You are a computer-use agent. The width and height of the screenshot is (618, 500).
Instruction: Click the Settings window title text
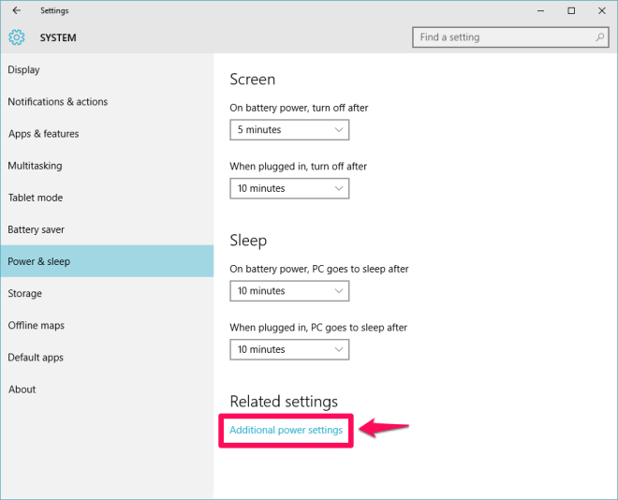click(54, 10)
